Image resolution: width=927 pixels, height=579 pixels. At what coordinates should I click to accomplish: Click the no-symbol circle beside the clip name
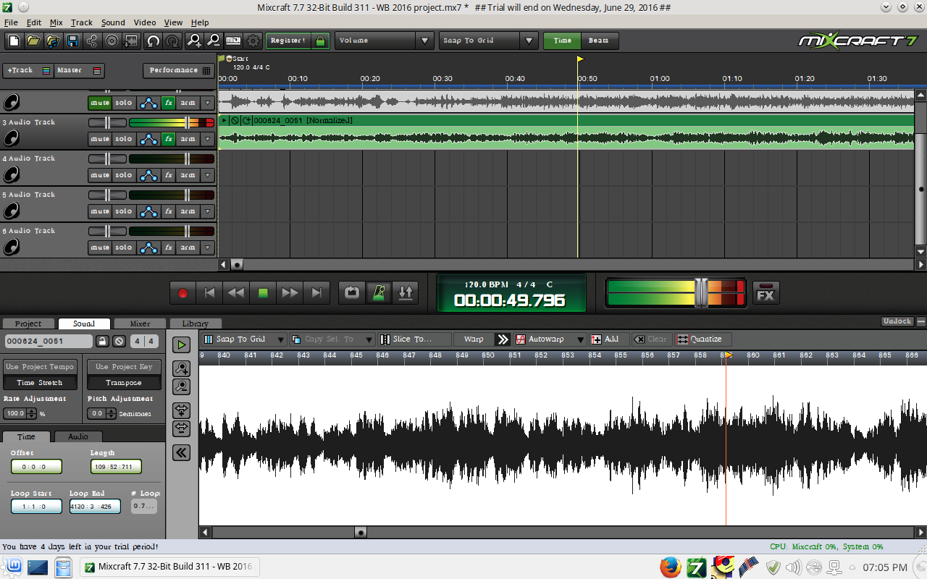119,341
